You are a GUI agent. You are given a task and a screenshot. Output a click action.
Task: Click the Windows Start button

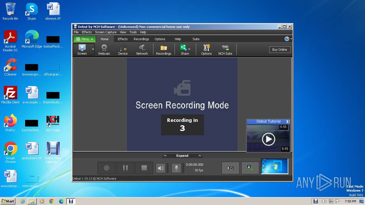[x=8, y=201]
